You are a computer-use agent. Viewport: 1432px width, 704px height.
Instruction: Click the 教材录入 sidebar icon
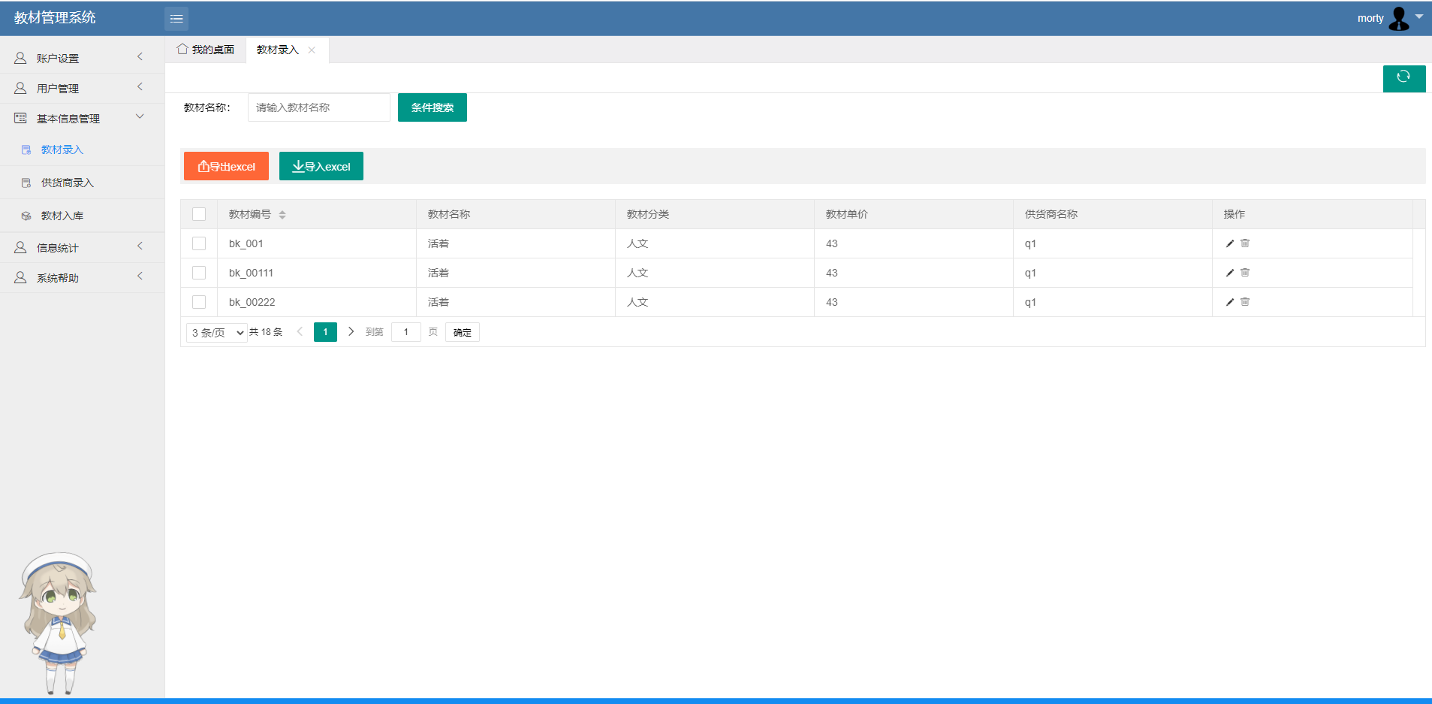pos(26,150)
